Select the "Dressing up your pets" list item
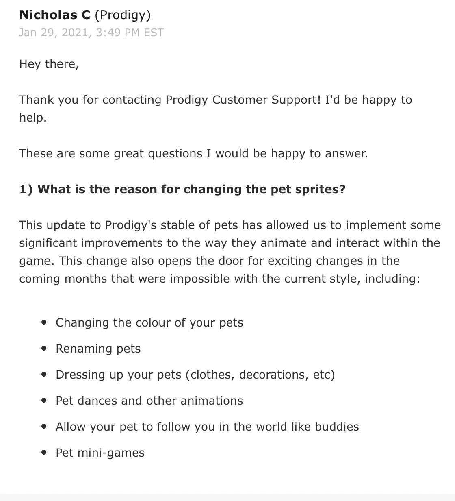Screen dimensions: 455x501 pyautogui.click(x=195, y=375)
